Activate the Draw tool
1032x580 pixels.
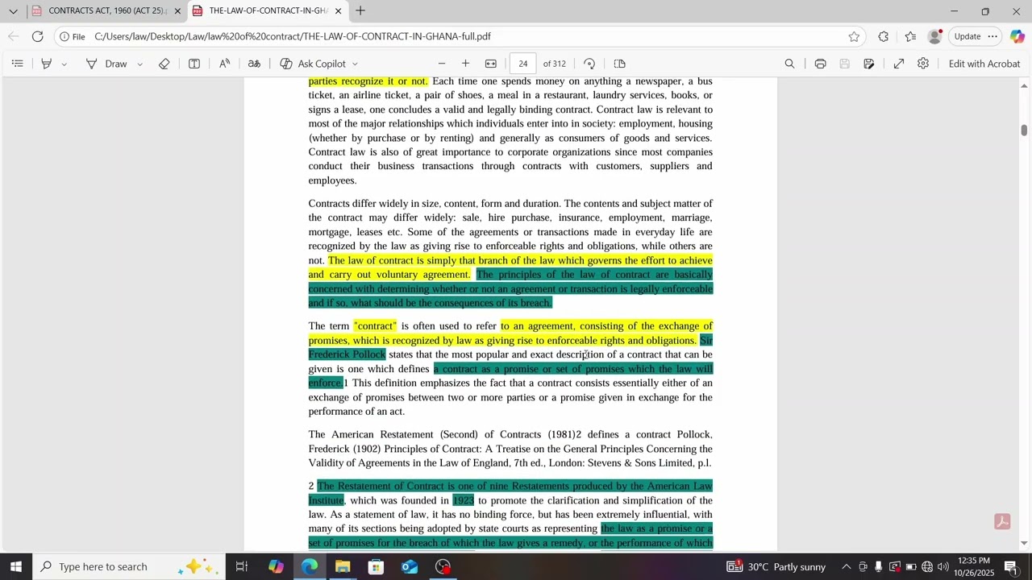point(106,64)
